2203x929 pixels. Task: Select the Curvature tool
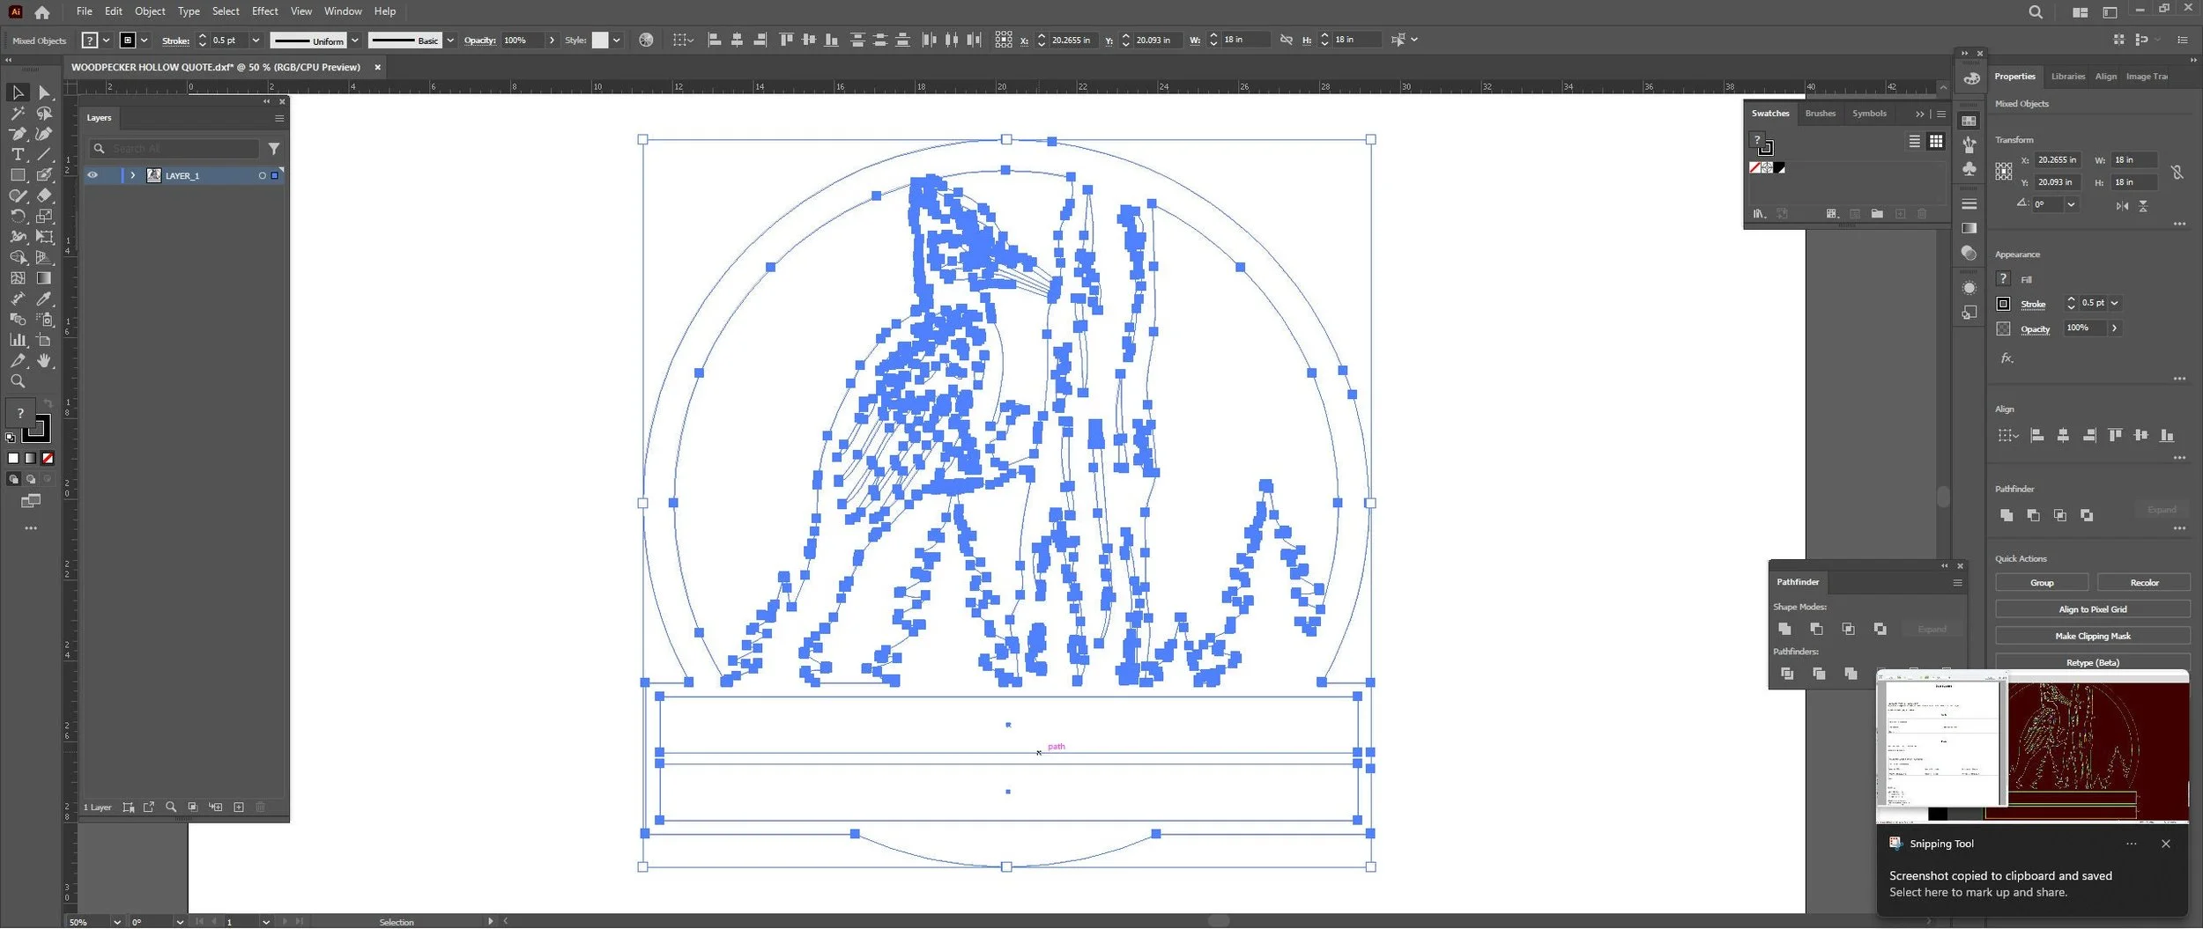coord(44,134)
